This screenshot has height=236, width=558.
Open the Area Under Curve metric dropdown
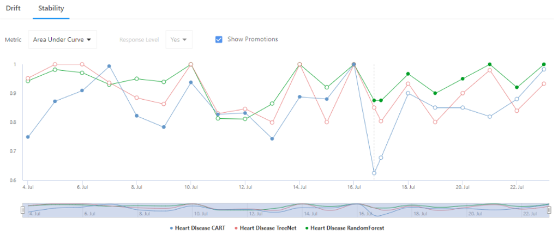62,39
